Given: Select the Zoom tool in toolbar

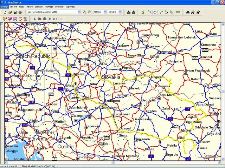Looking at the screenshot, I should [150, 12].
